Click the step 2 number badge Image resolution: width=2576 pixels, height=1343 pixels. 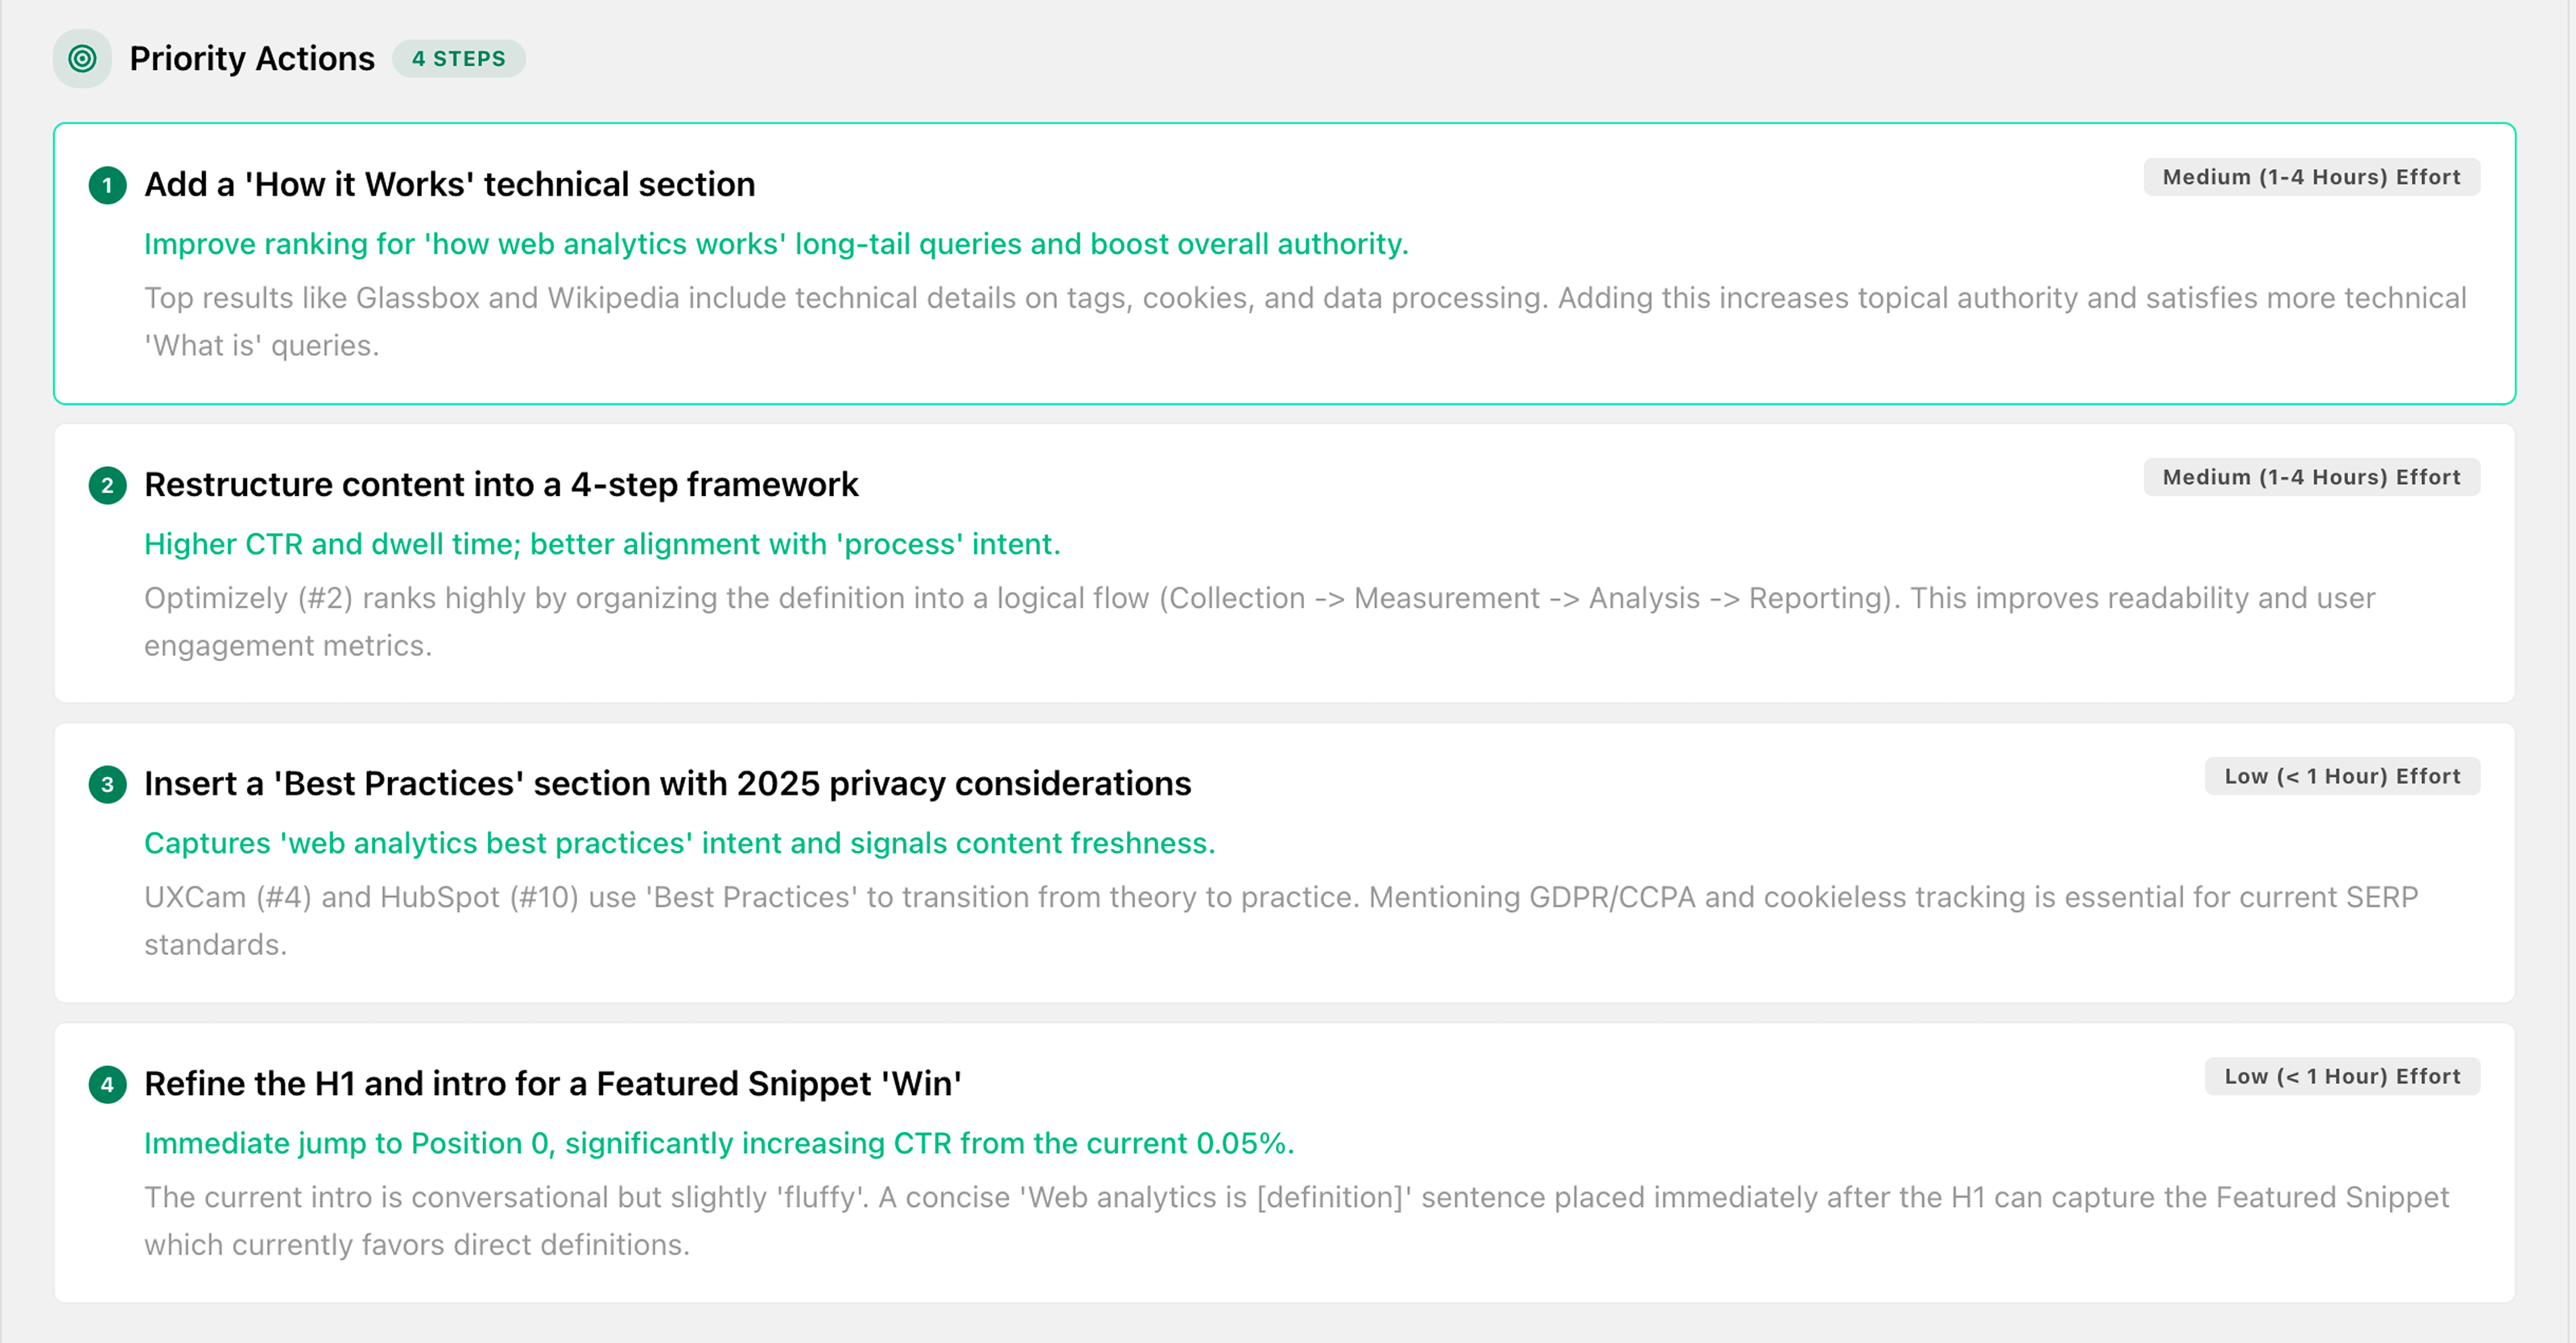point(107,486)
